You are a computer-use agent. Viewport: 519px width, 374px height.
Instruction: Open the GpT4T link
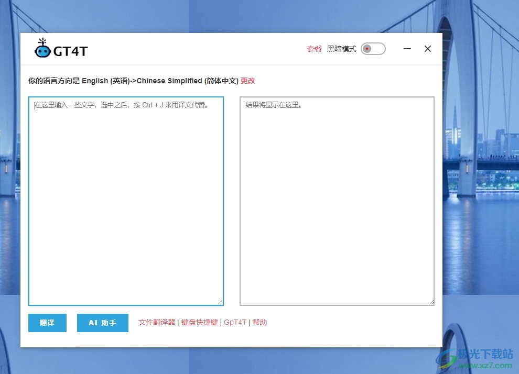235,323
